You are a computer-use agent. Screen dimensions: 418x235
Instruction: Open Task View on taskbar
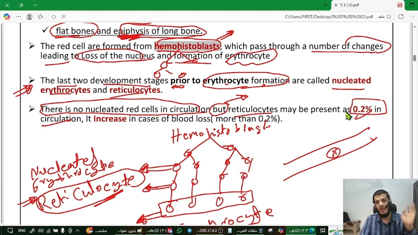[x=323, y=230]
